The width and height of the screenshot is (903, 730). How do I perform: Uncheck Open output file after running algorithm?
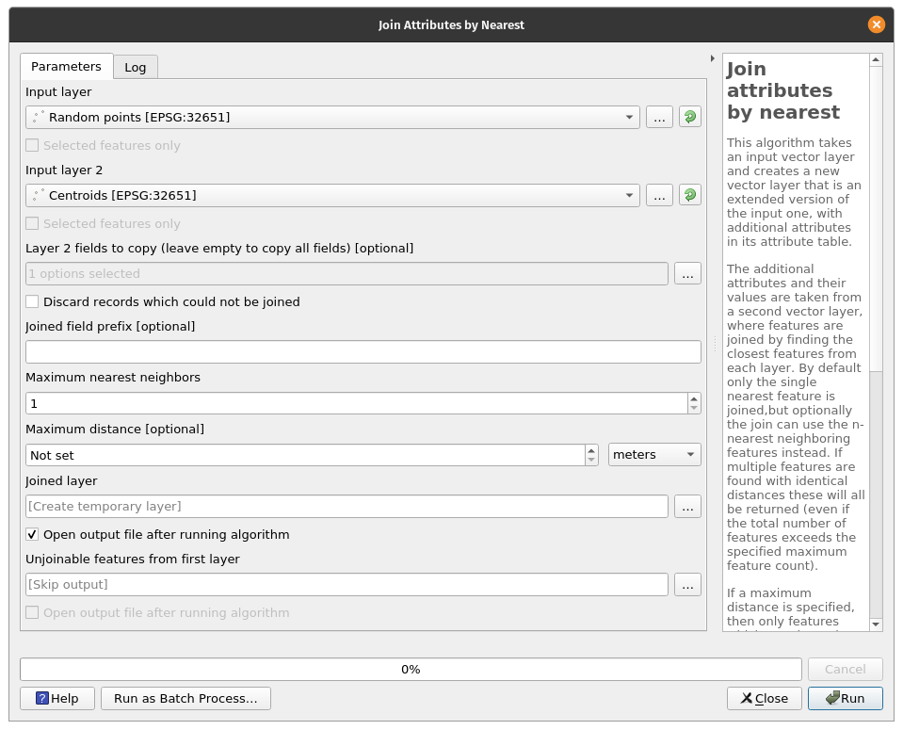pos(33,535)
